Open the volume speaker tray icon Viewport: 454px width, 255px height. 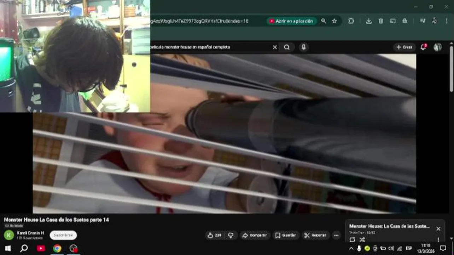(x=391, y=248)
